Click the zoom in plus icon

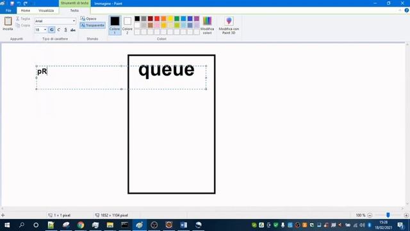406,215
